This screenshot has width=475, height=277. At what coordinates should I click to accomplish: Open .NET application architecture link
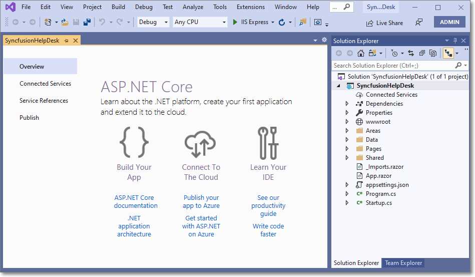pos(134,226)
